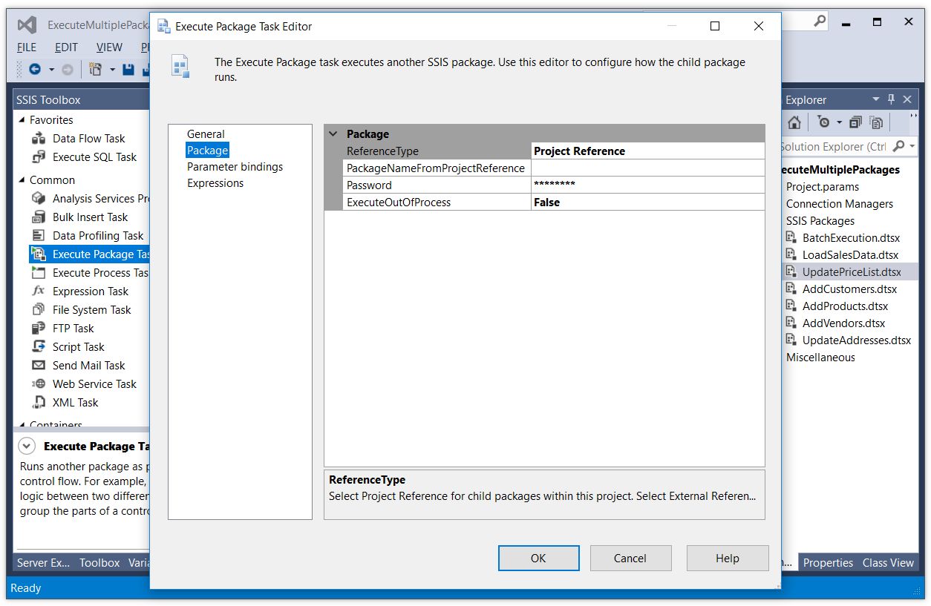This screenshot has width=931, height=606.
Task: Click the Collapse All icon in Solution Explorer
Action: [856, 122]
